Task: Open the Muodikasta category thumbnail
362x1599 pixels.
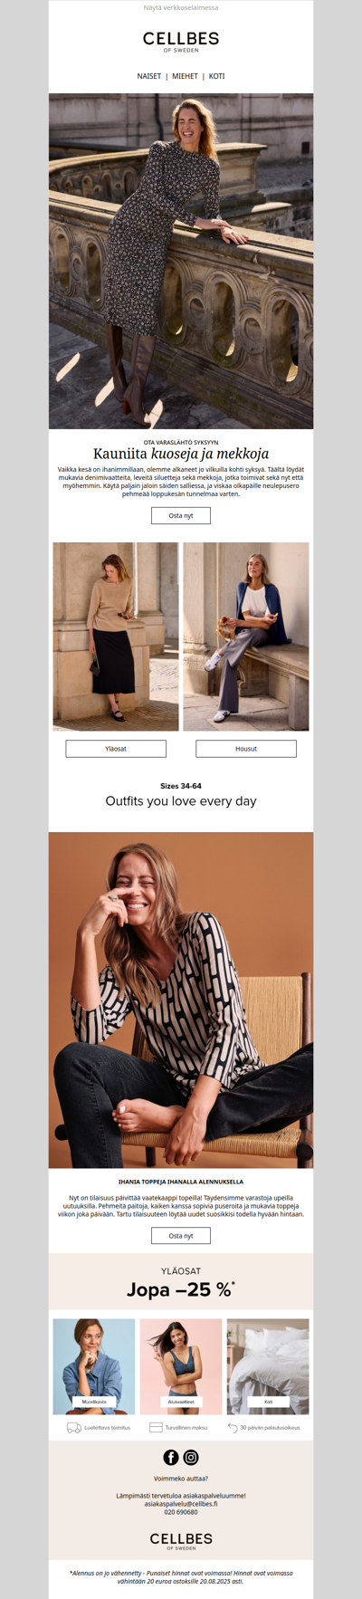Action: 94,1366
